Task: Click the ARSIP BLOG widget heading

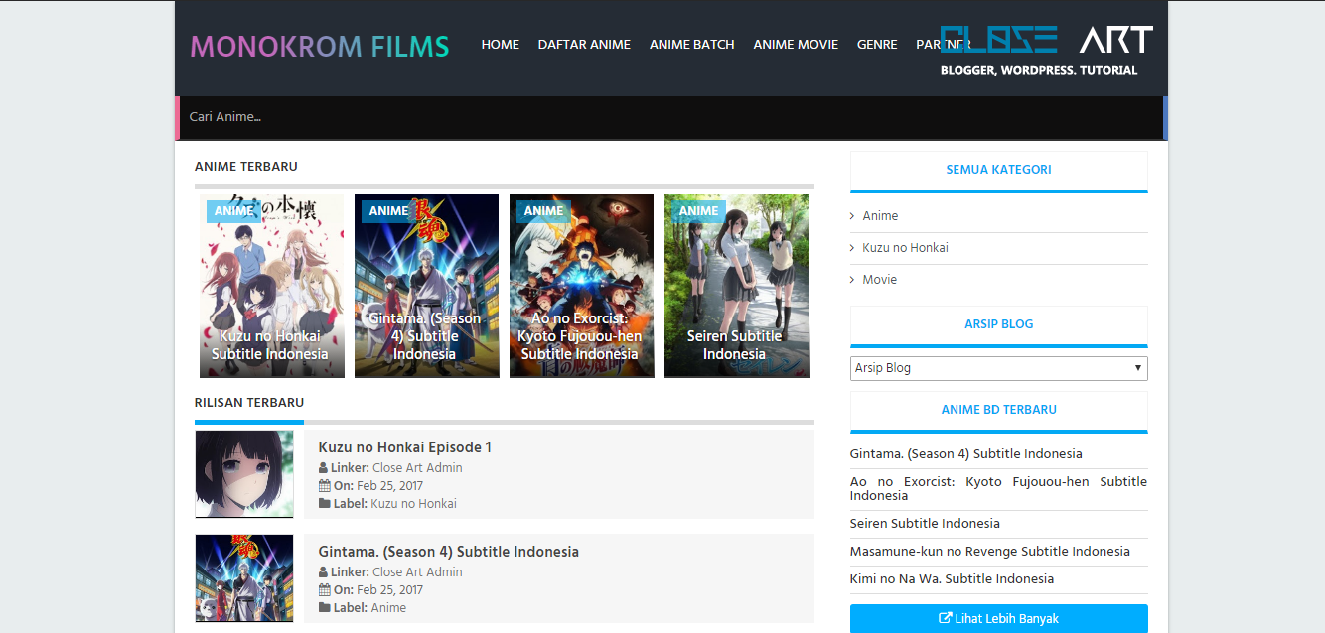Action: tap(999, 324)
